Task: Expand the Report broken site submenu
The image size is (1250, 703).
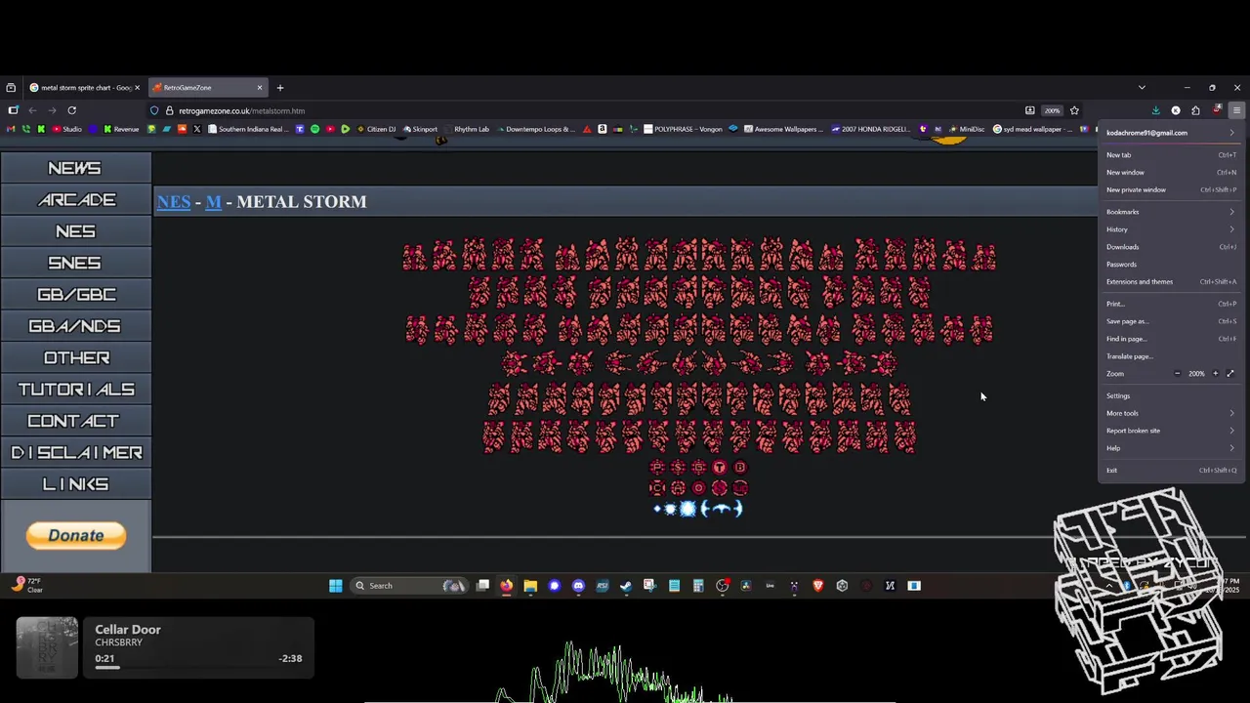Action: click(1170, 431)
